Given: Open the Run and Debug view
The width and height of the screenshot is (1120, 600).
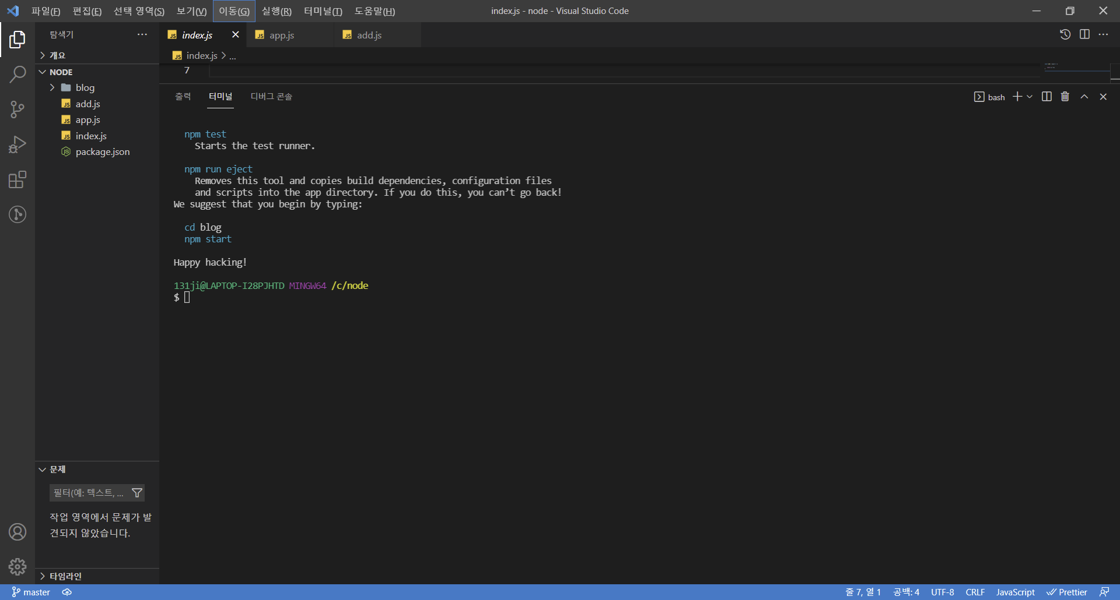Looking at the screenshot, I should click(x=17, y=144).
